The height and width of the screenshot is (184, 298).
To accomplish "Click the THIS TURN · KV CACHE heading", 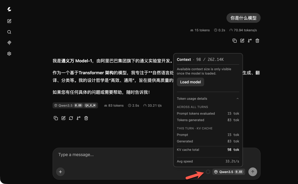I will click(x=195, y=128).
